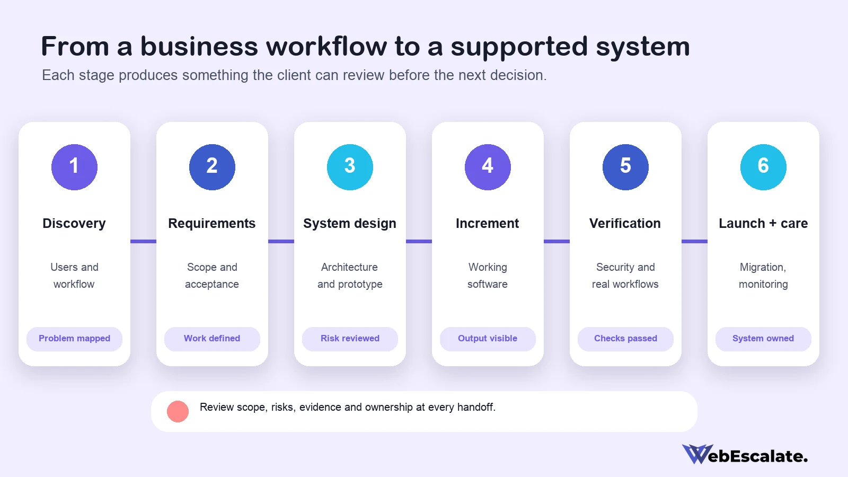Click the Launch + care heading
The height and width of the screenshot is (477, 848).
click(763, 224)
